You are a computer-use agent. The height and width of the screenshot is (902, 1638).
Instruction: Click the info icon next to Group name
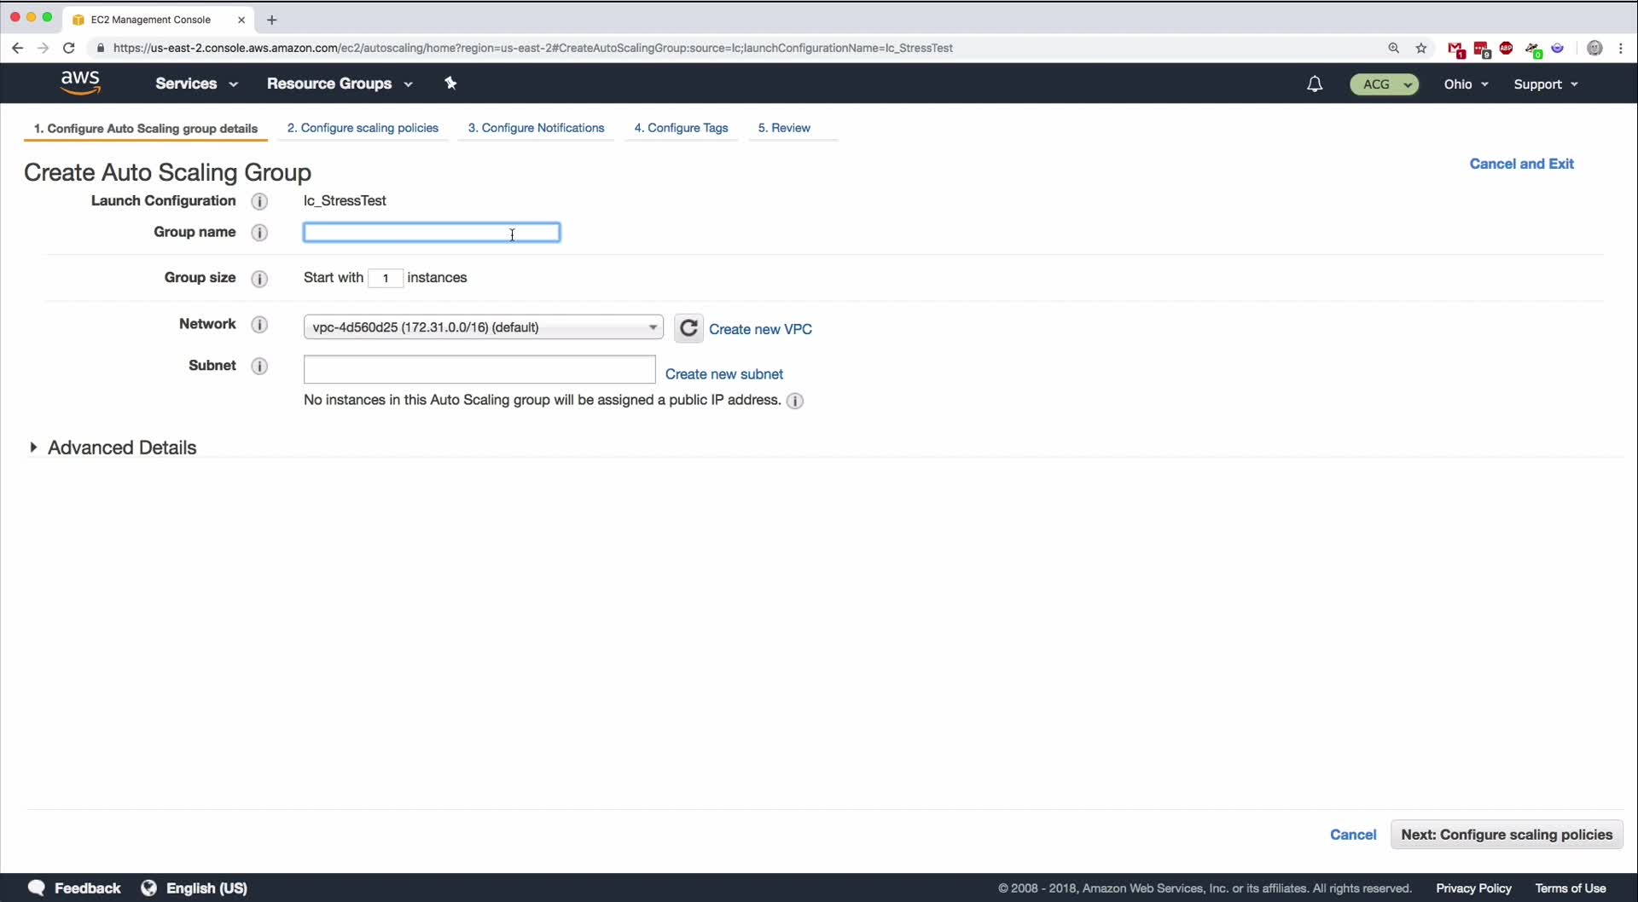(x=260, y=233)
